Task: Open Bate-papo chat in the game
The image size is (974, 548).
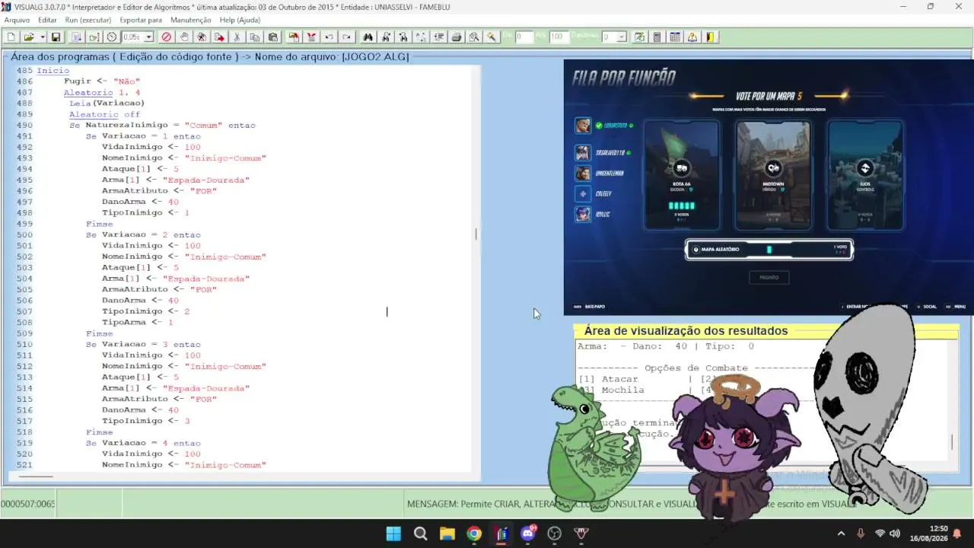Action: 589,307
